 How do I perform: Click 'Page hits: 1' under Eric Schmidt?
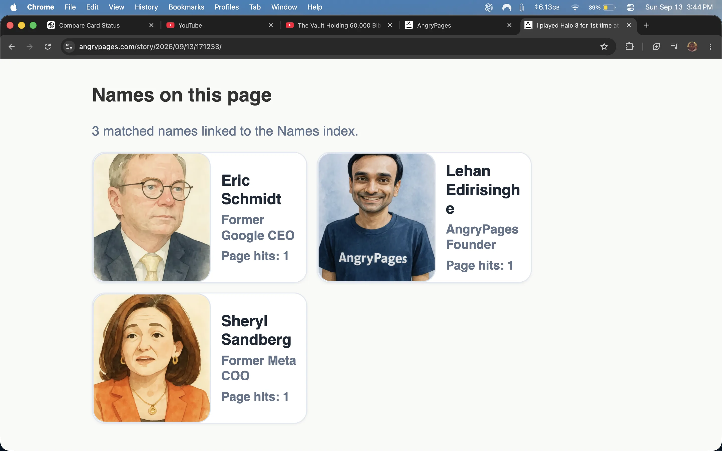click(255, 256)
